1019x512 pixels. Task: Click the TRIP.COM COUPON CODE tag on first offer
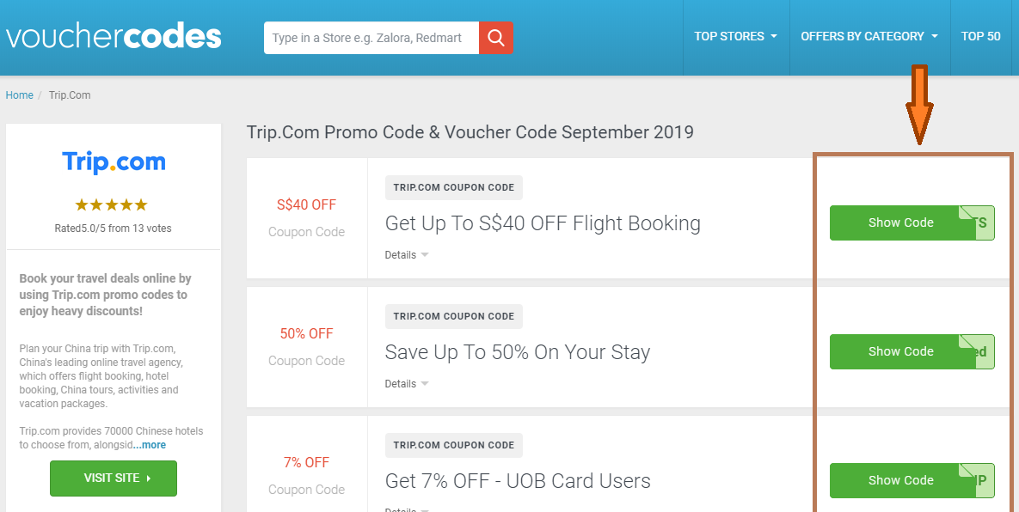[x=454, y=187]
